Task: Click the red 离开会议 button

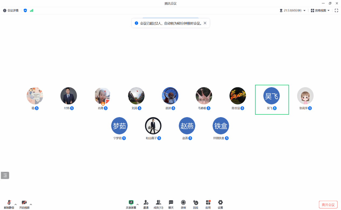Action: pos(328,205)
